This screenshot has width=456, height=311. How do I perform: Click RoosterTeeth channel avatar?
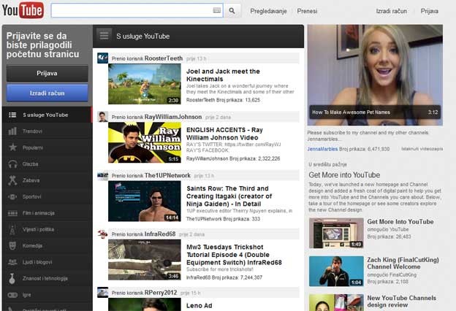tap(102, 58)
